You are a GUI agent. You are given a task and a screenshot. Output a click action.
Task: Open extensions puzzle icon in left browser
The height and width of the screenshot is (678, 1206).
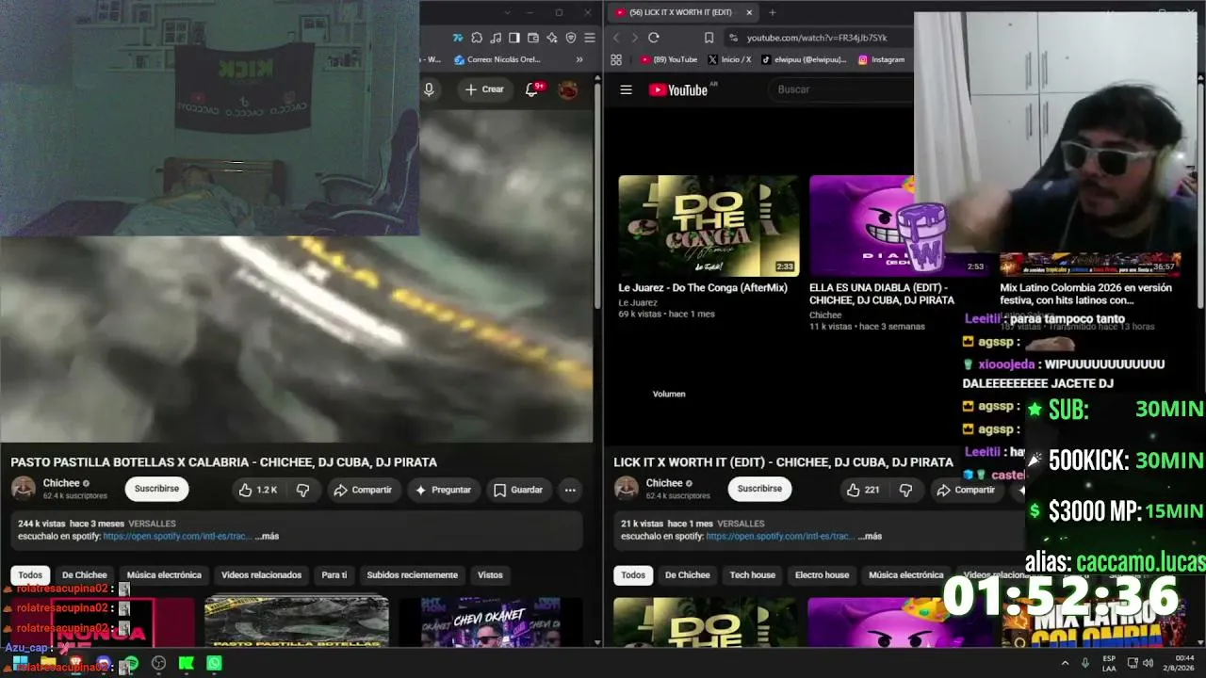click(477, 38)
